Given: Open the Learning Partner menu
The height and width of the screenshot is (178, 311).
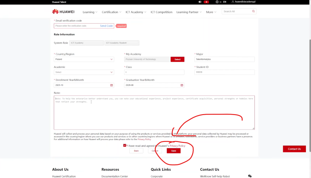Looking at the screenshot, I should point(189,12).
